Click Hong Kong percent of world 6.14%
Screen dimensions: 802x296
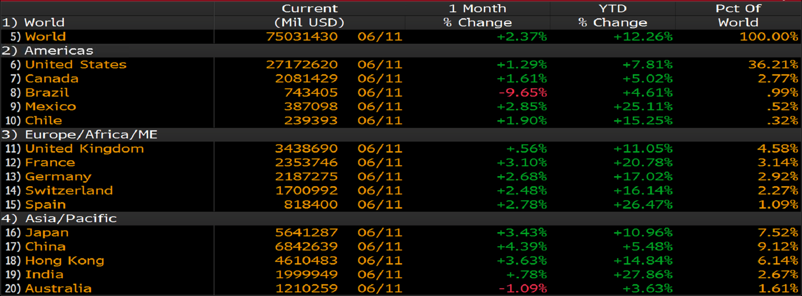tap(778, 260)
